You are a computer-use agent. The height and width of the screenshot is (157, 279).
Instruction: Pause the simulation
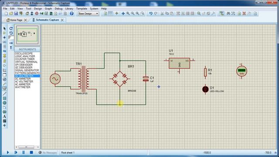[x=24, y=152]
